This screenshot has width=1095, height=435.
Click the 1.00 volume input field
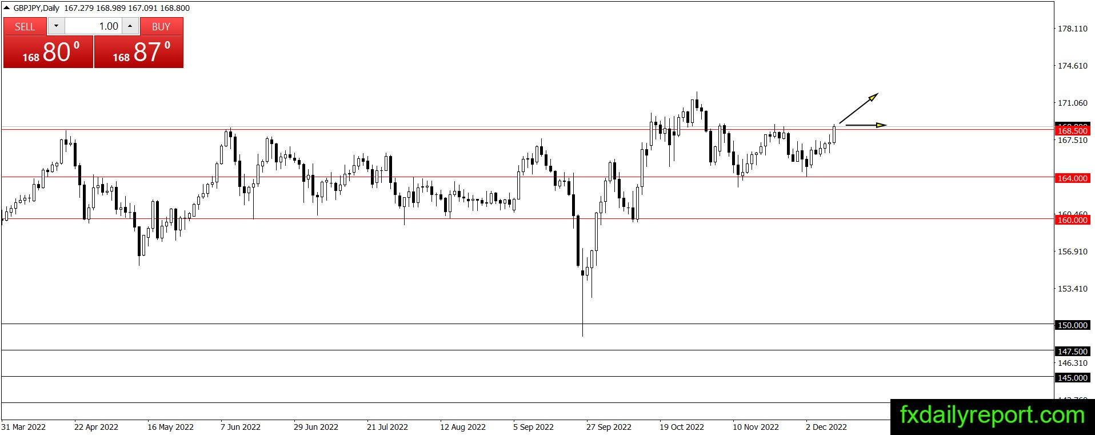point(93,26)
